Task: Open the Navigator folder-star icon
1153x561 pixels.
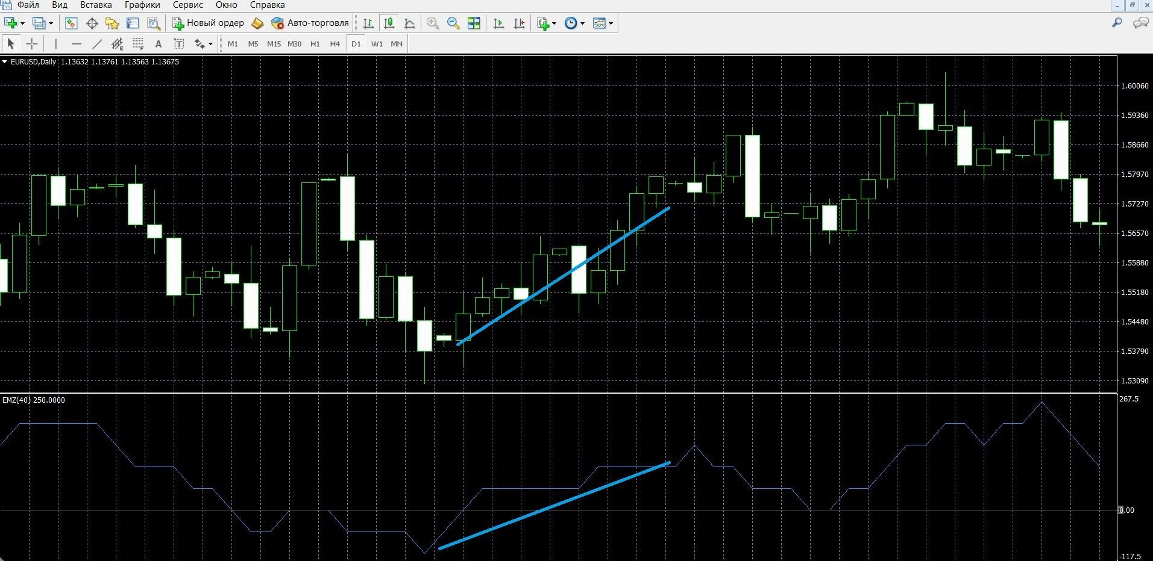Action: 112,23
